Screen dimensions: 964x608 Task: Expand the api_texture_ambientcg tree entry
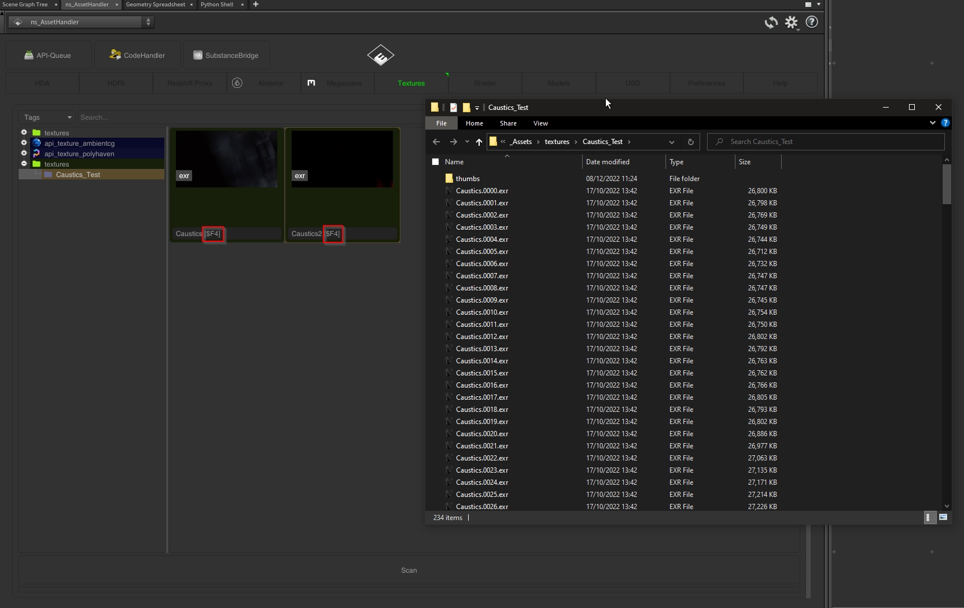click(x=24, y=143)
